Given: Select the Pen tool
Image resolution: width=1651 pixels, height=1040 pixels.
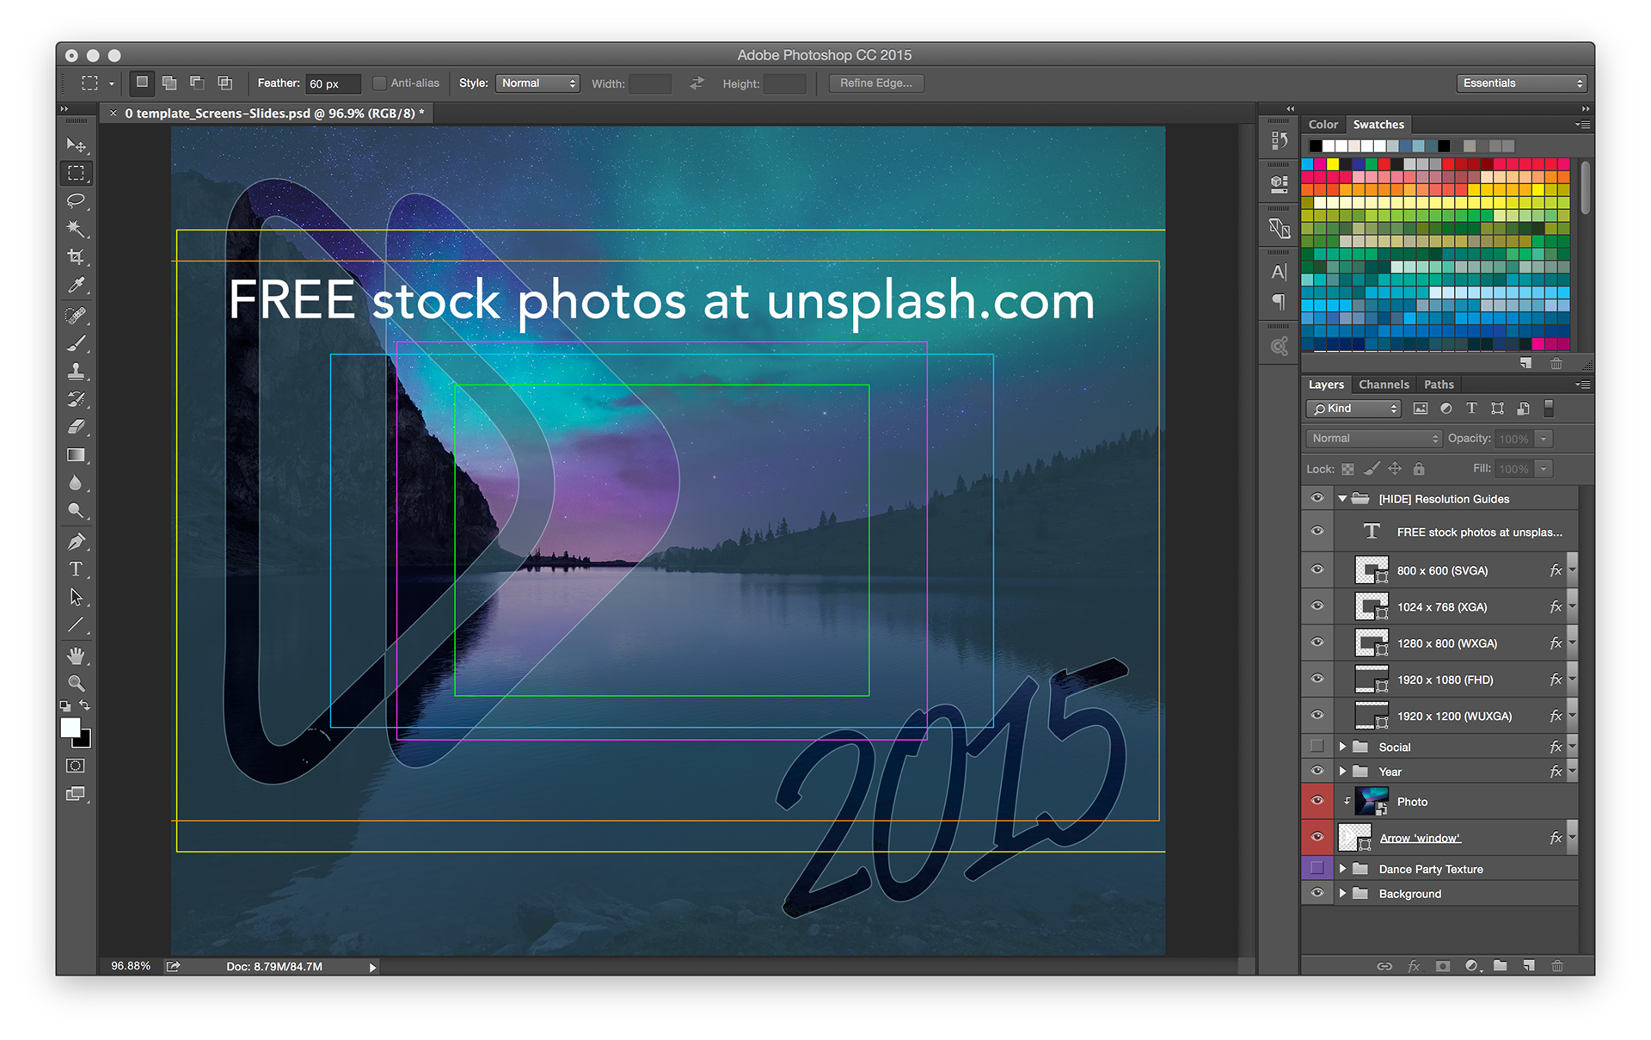Looking at the screenshot, I should click(x=76, y=541).
